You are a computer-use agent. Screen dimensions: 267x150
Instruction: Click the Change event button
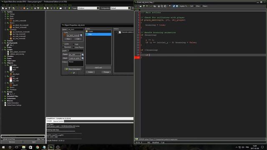(x=106, y=72)
